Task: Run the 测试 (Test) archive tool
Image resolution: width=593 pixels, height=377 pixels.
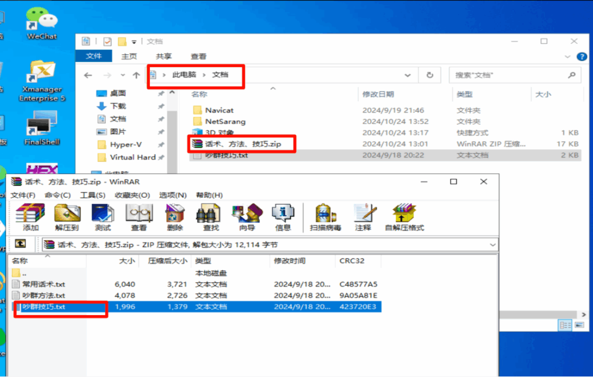Action: click(102, 218)
